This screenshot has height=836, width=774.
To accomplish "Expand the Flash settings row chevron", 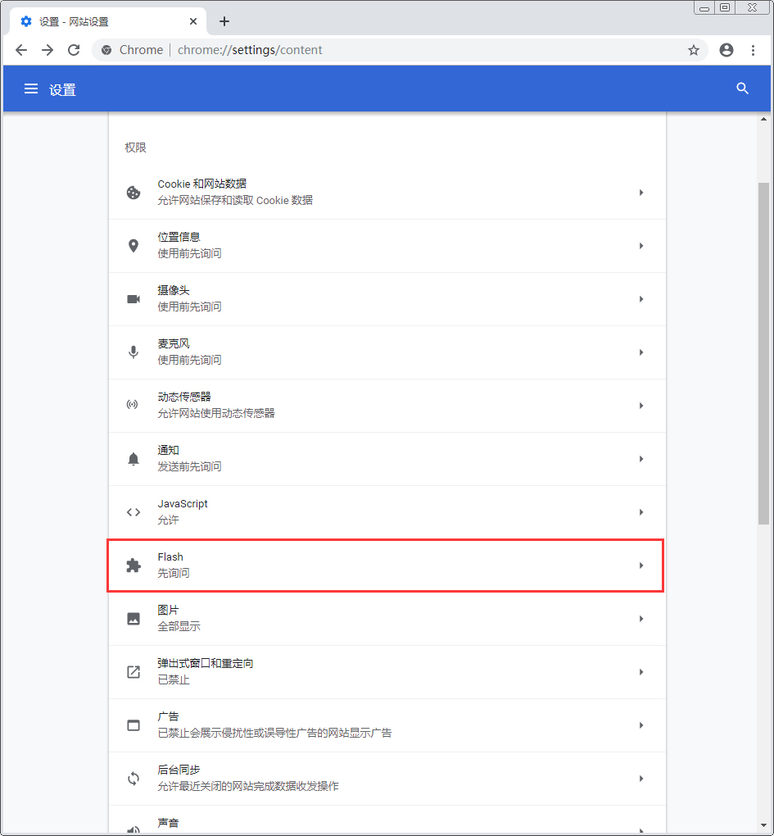I will (x=641, y=565).
